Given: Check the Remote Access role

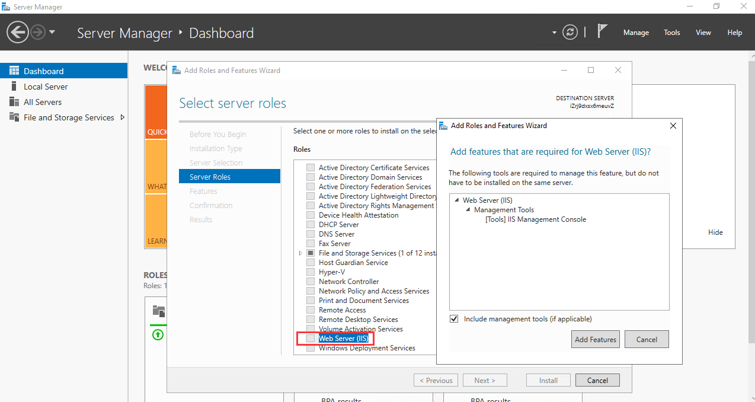Looking at the screenshot, I should coord(311,310).
